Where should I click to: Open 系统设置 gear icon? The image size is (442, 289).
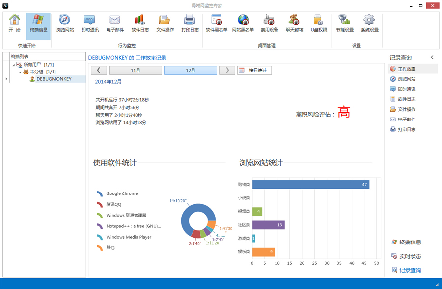pyautogui.click(x=370, y=23)
